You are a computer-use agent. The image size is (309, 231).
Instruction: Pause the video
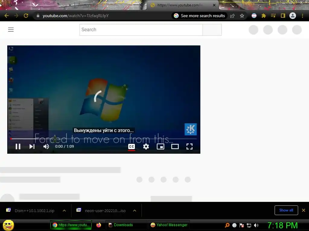[x=18, y=146]
